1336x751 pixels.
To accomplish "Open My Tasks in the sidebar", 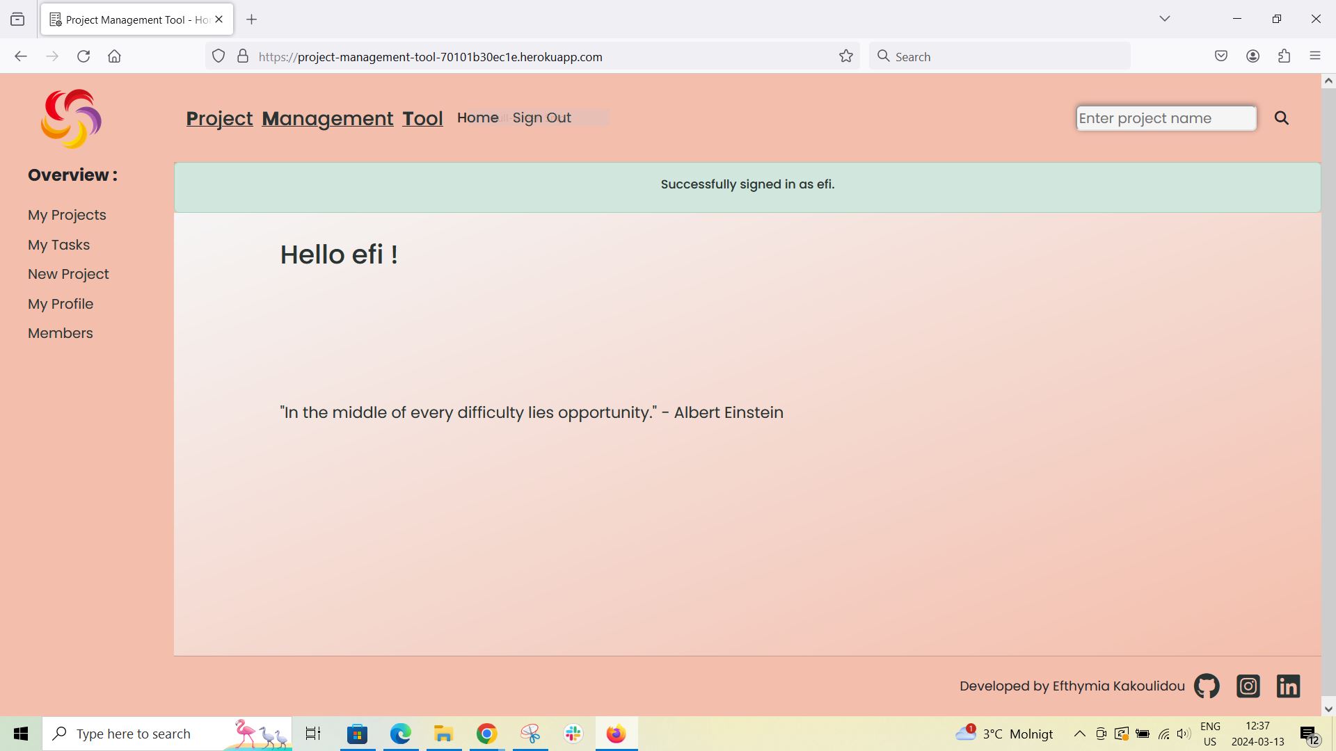I will coord(58,245).
